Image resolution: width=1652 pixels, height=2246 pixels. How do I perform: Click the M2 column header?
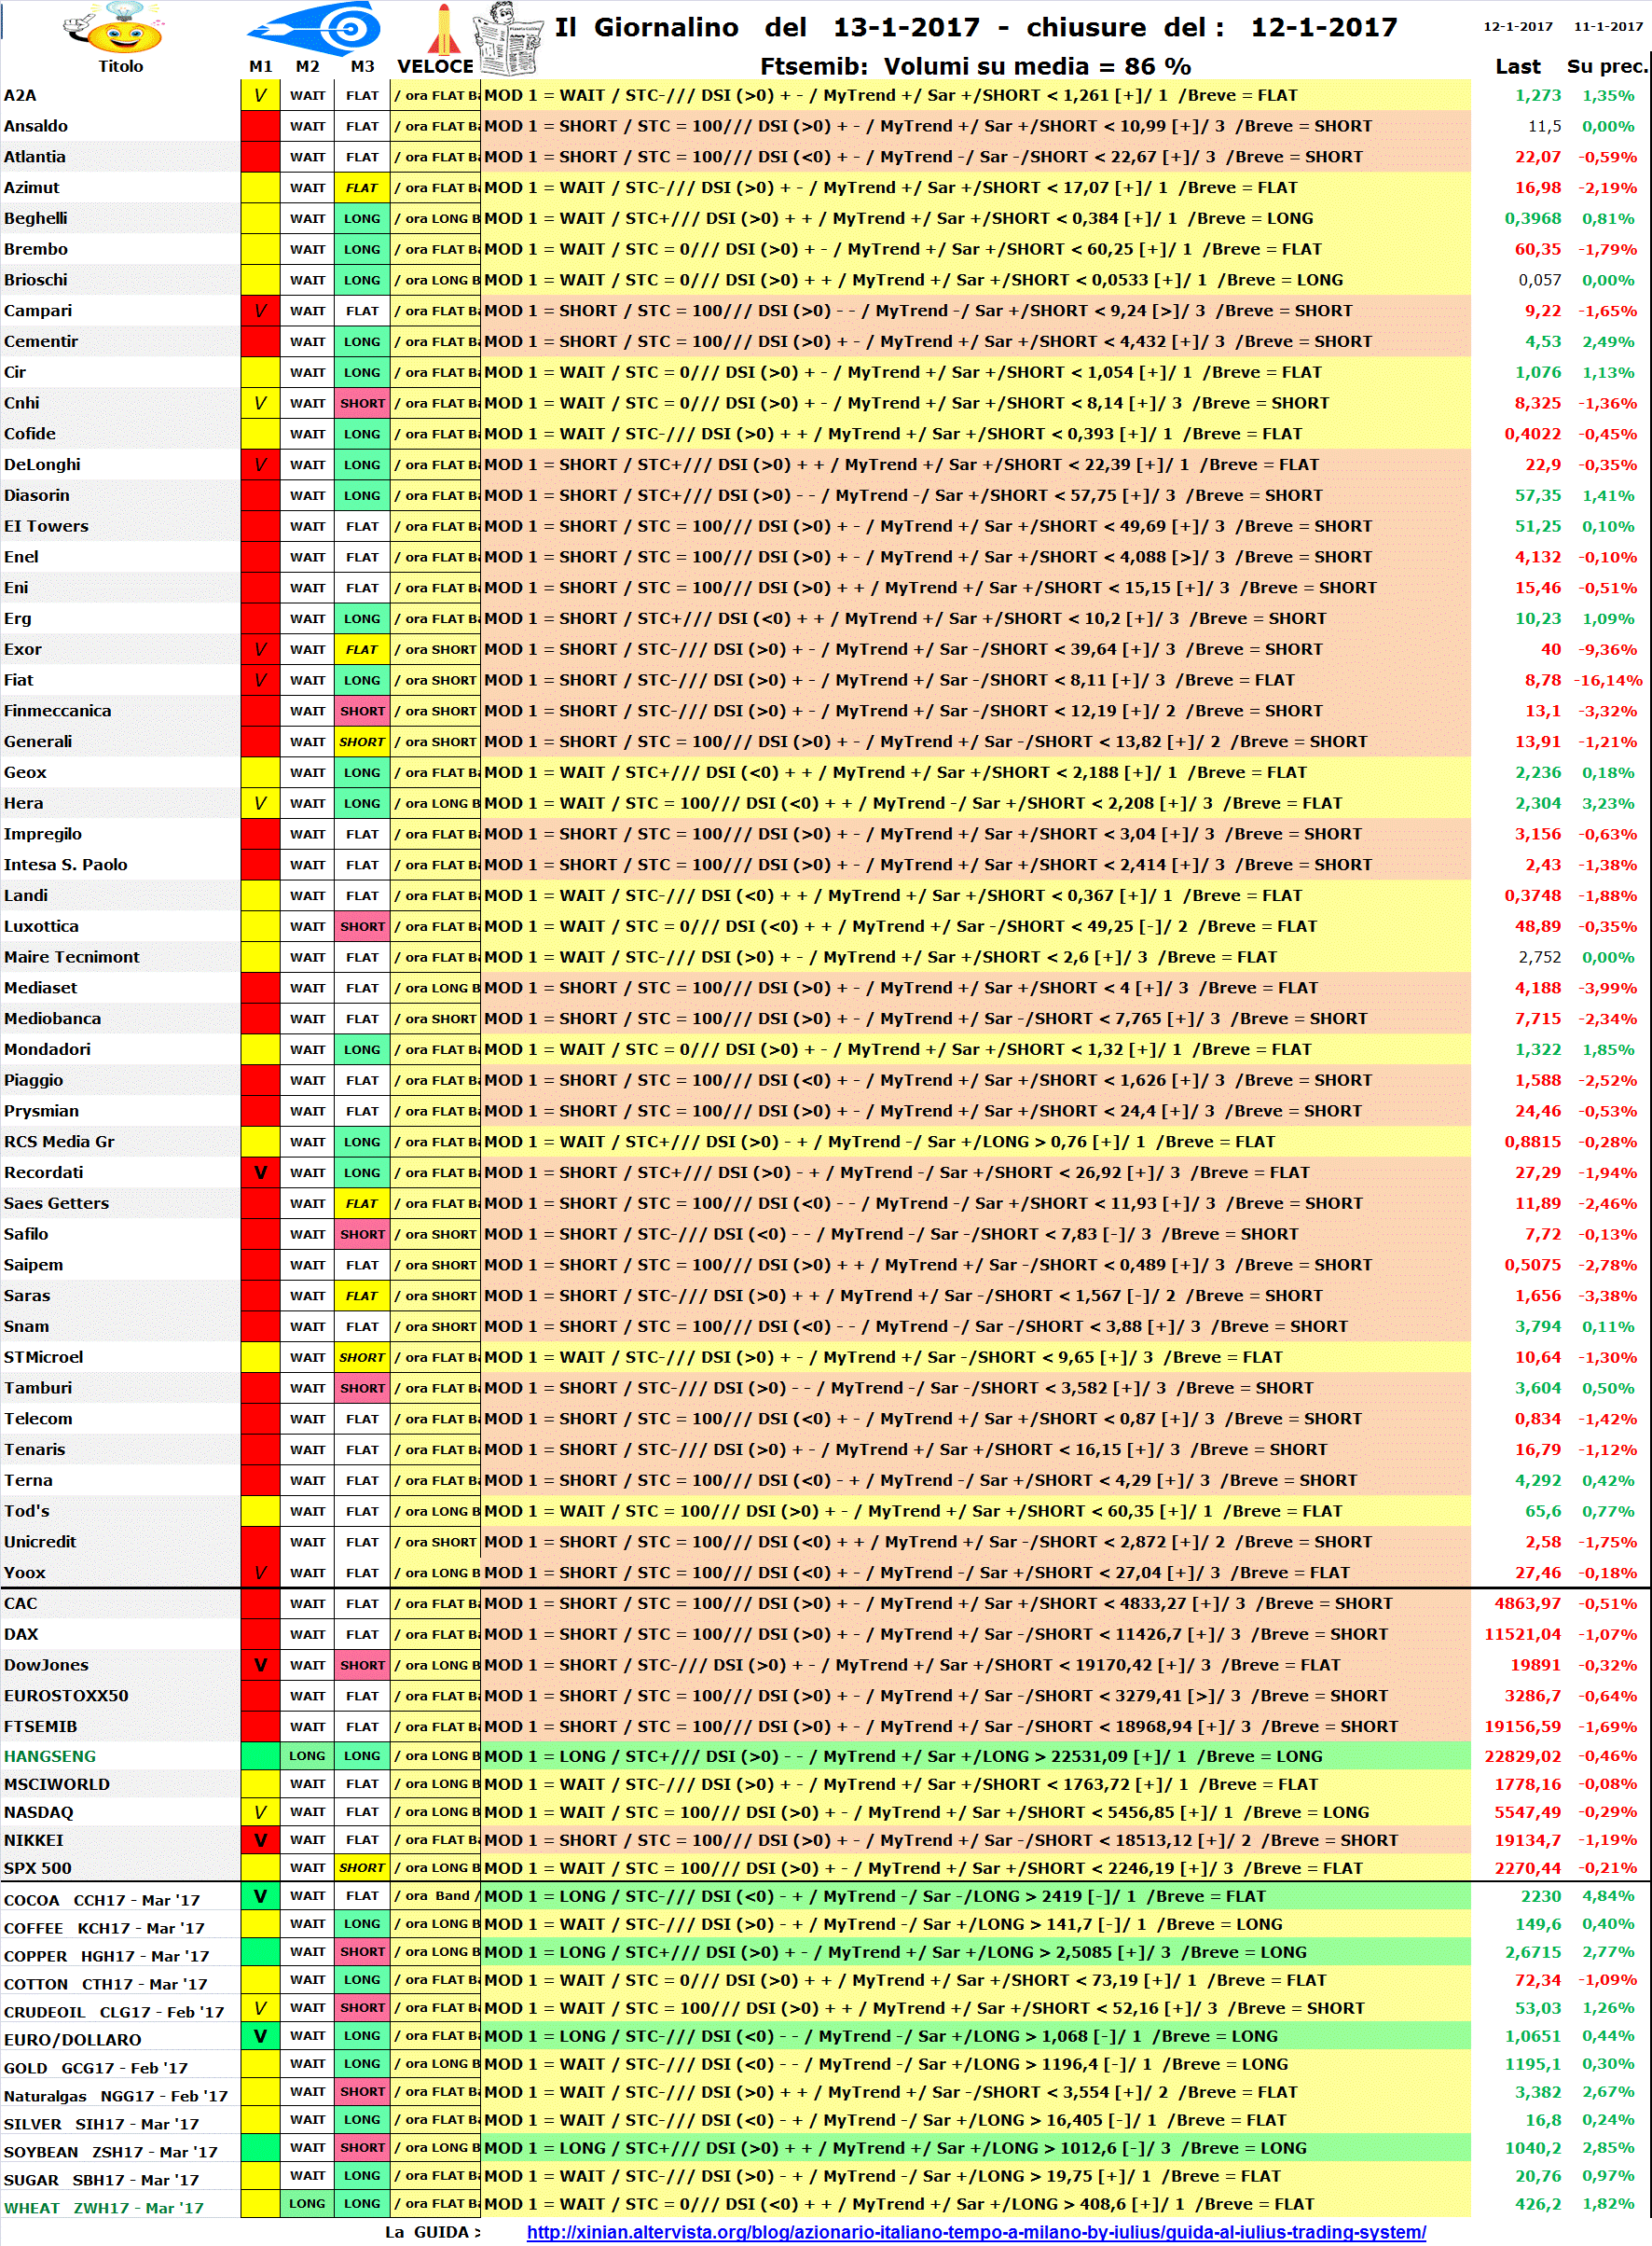click(307, 66)
